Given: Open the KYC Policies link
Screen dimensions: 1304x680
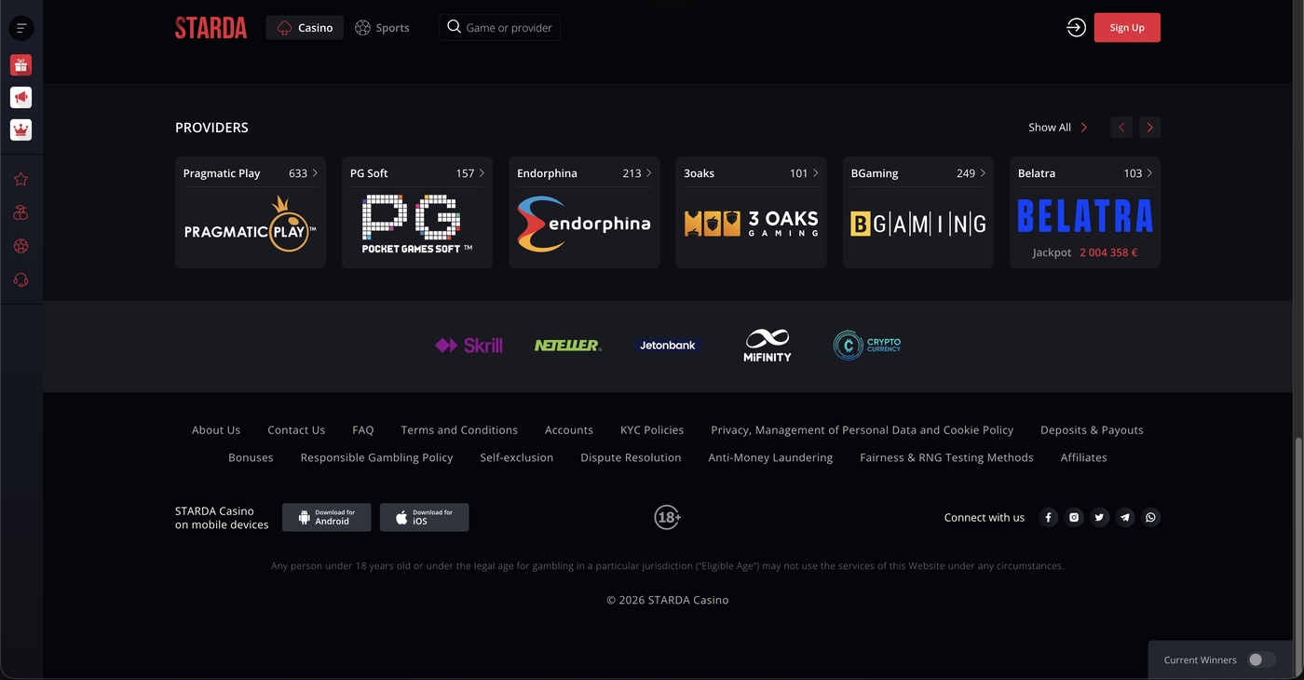Looking at the screenshot, I should coord(652,430).
